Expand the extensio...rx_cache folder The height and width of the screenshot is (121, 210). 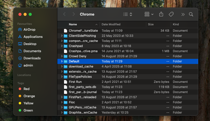click(x=62, y=72)
